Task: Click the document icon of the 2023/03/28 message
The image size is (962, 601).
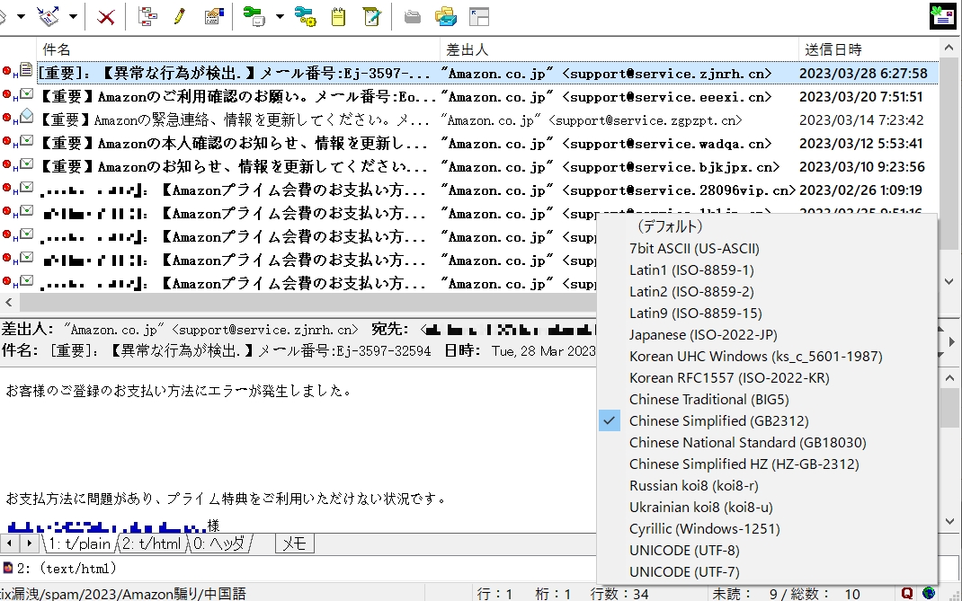Action: [x=26, y=70]
